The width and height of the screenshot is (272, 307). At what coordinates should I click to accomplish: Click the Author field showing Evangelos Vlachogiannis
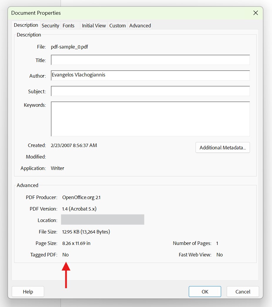[150, 75]
